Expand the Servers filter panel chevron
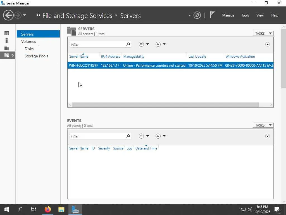Screen dimensions: 286x215 coord(267,44)
